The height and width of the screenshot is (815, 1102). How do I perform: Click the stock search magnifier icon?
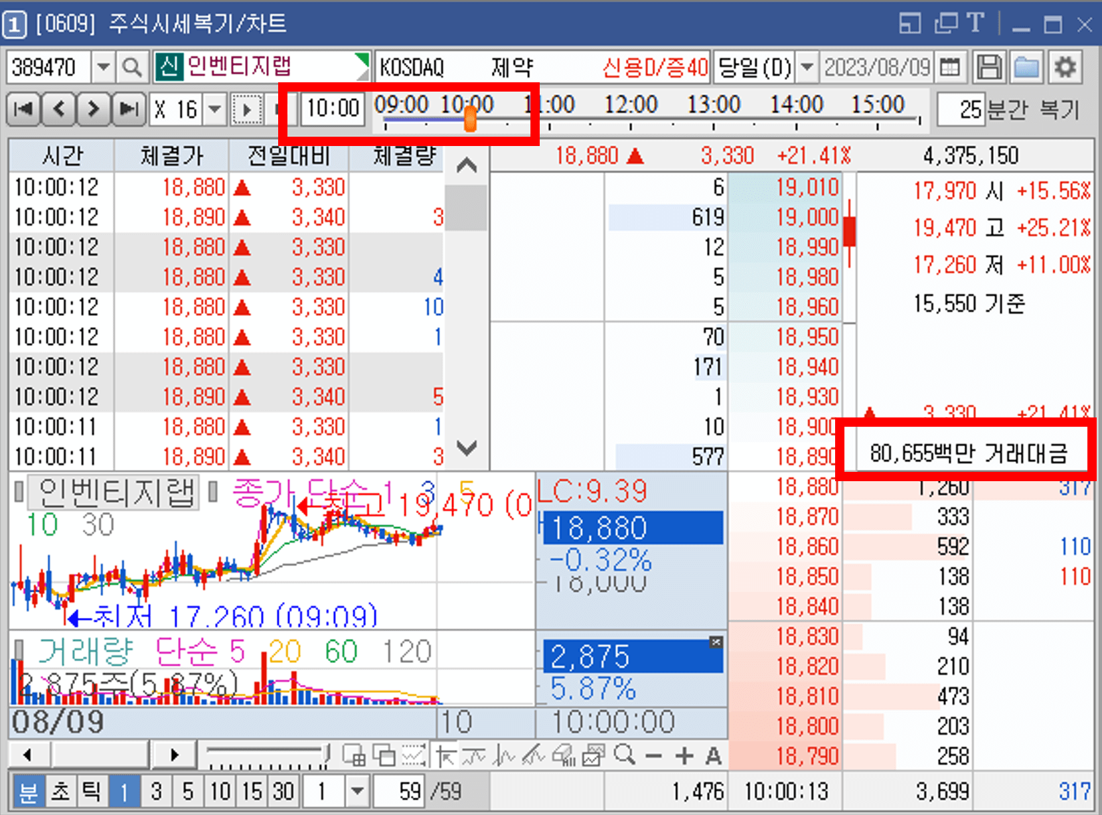click(x=132, y=67)
